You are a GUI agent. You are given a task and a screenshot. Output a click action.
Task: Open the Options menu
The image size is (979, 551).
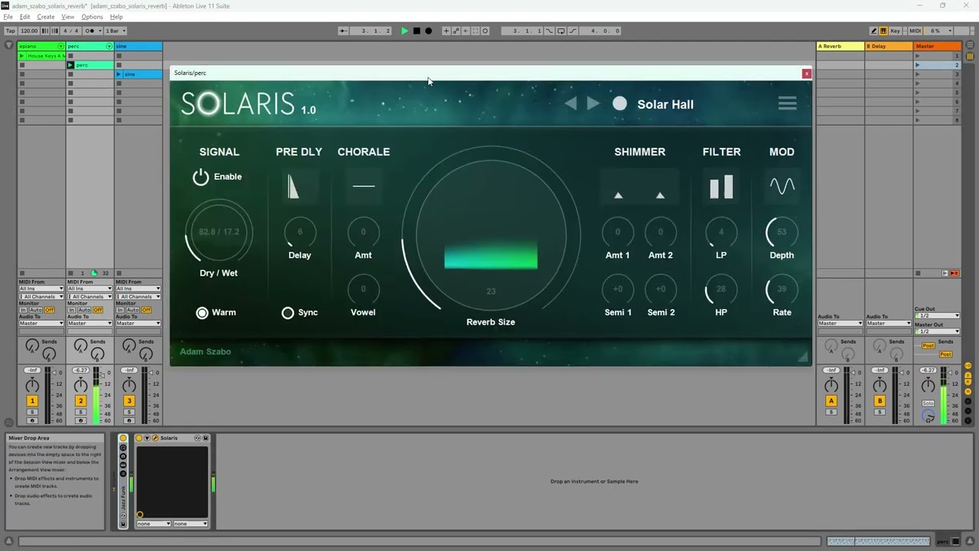(92, 17)
